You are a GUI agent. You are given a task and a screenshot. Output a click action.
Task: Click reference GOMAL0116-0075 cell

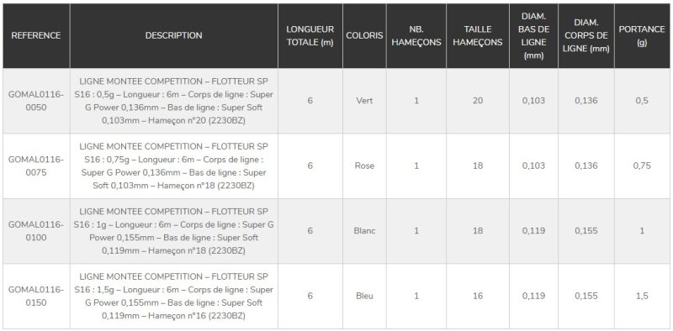coord(36,166)
